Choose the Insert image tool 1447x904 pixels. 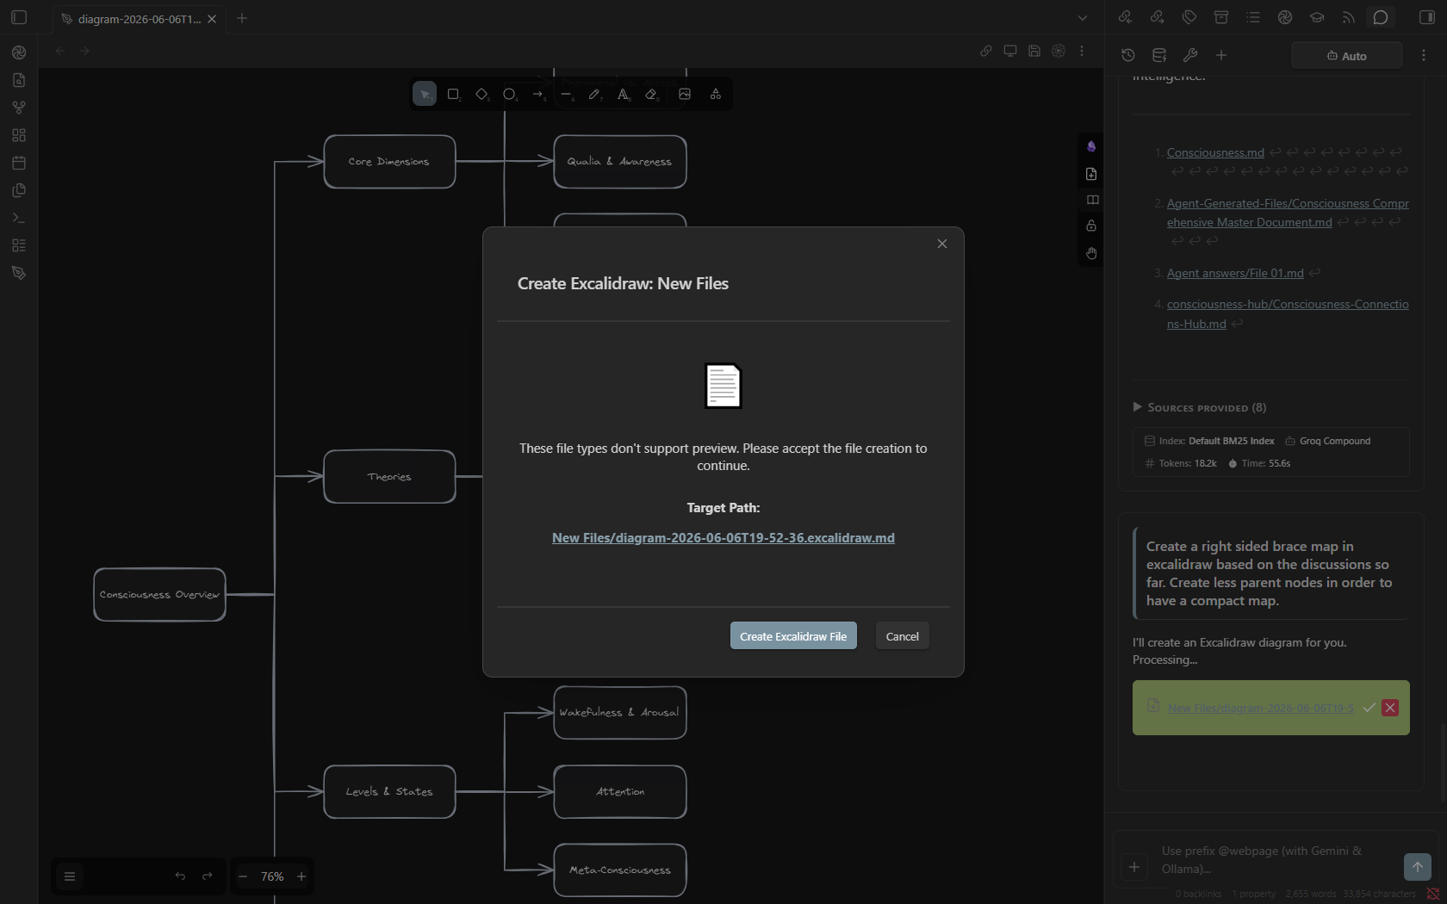pyautogui.click(x=685, y=94)
